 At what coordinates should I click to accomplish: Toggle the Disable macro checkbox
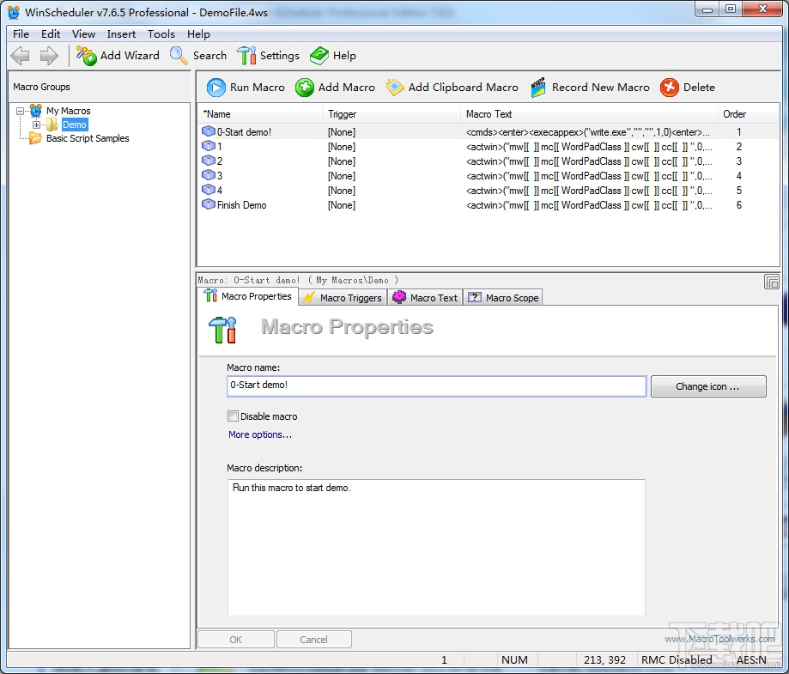[233, 416]
